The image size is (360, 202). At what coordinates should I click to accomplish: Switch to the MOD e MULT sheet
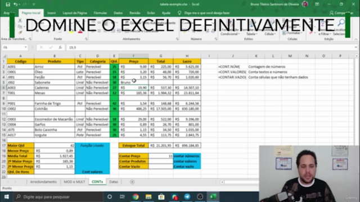click(x=74, y=182)
